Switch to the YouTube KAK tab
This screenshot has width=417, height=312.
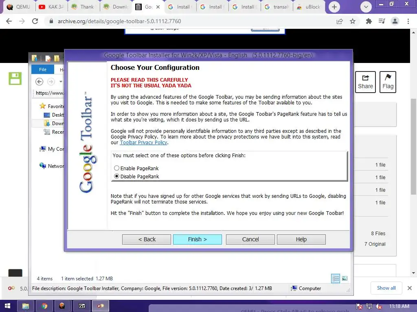tap(51, 7)
